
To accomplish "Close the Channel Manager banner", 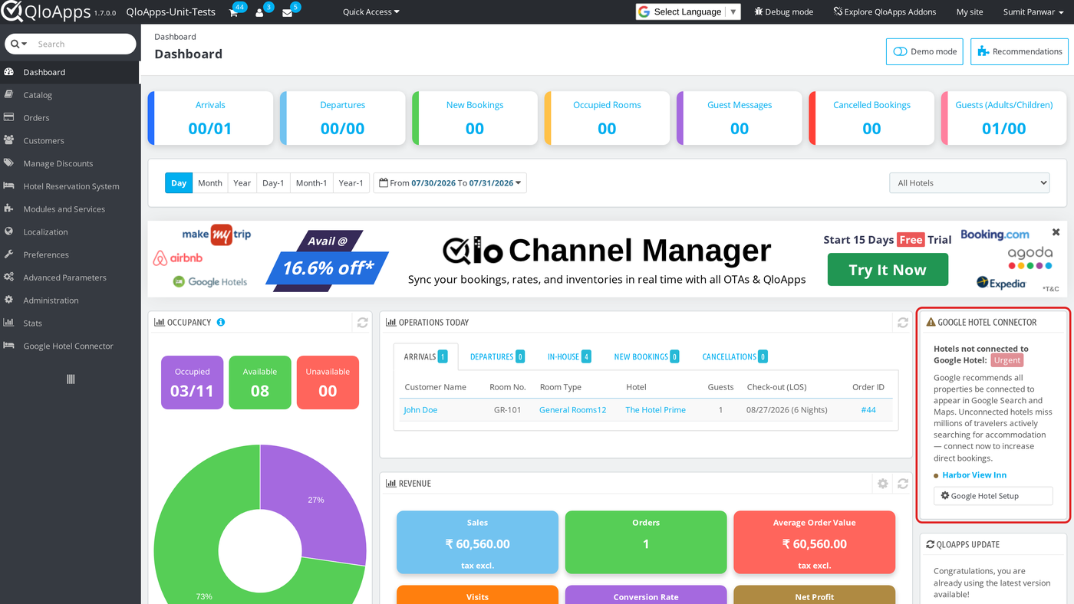I will (x=1056, y=232).
